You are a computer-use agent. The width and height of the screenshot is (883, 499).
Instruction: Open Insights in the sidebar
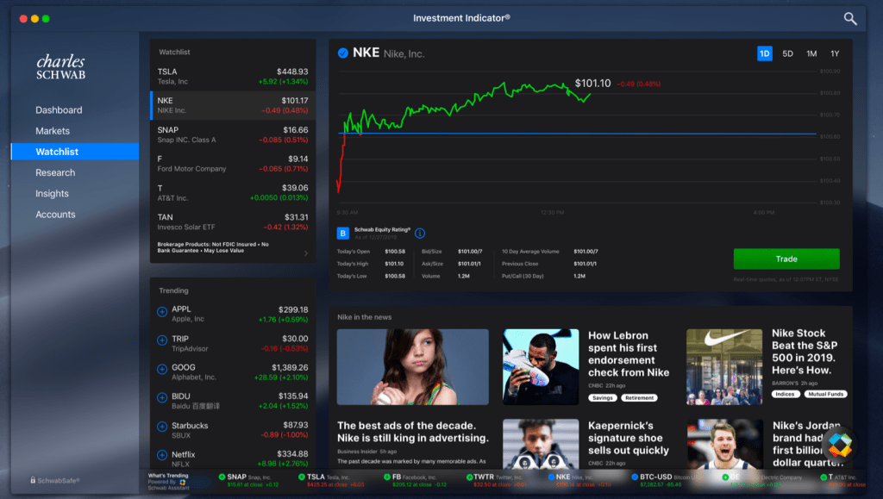(52, 194)
